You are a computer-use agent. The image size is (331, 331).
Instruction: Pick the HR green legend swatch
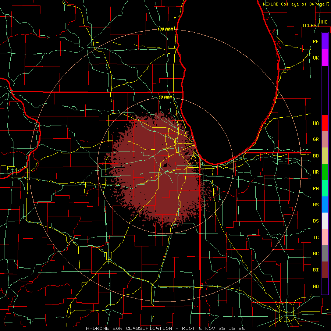[x=325, y=172]
